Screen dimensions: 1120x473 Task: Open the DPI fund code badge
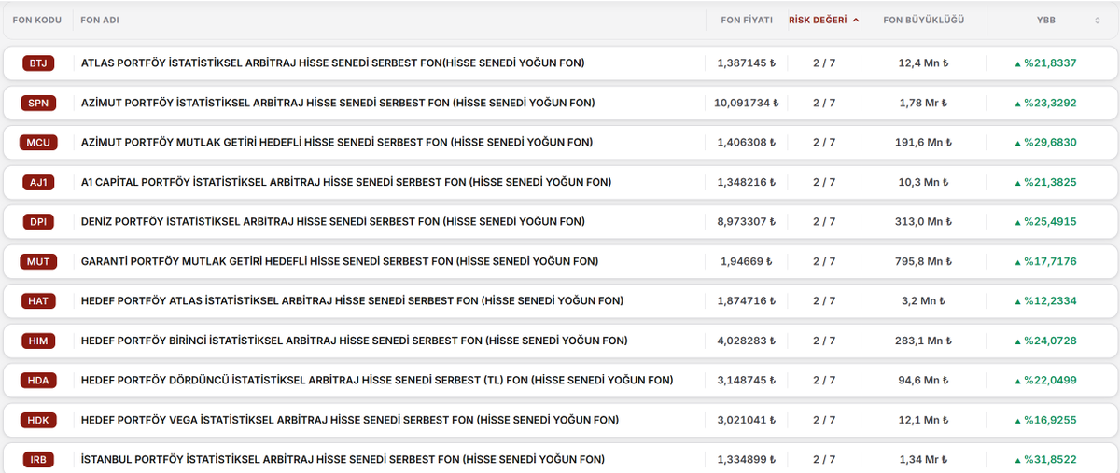click(37, 222)
